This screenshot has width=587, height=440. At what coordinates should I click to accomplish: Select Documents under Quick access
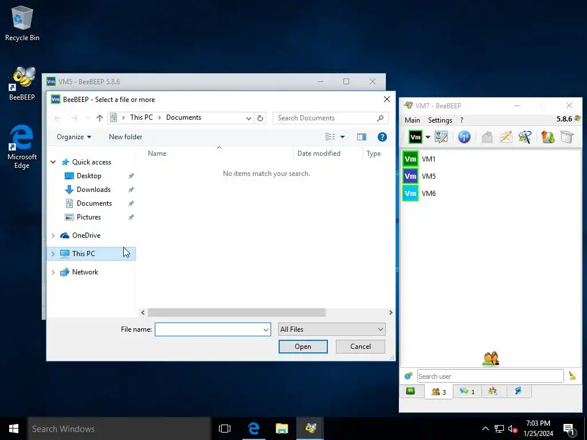94,203
